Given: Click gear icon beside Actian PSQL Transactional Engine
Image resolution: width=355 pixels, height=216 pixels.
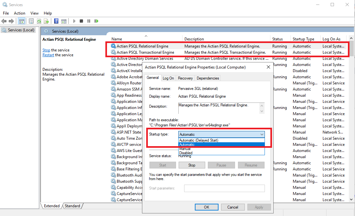Looking at the screenshot, I should tap(113, 52).
